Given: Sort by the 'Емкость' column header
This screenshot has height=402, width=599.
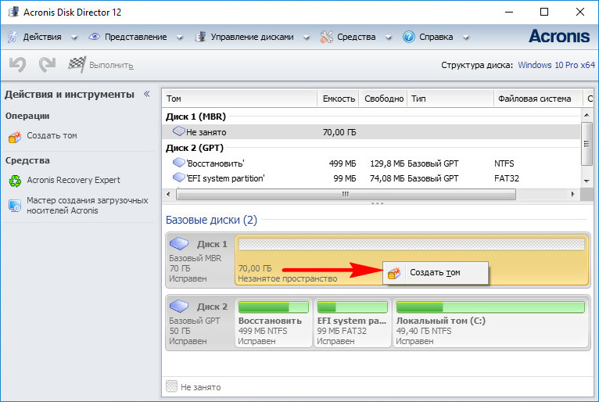Looking at the screenshot, I should click(x=338, y=99).
